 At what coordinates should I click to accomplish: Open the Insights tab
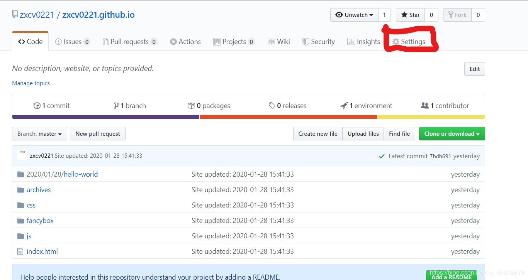[363, 42]
